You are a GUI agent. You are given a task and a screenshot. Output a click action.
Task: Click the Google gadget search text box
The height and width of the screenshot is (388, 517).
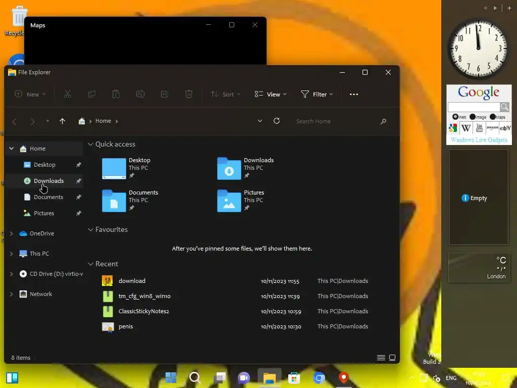[x=474, y=107]
